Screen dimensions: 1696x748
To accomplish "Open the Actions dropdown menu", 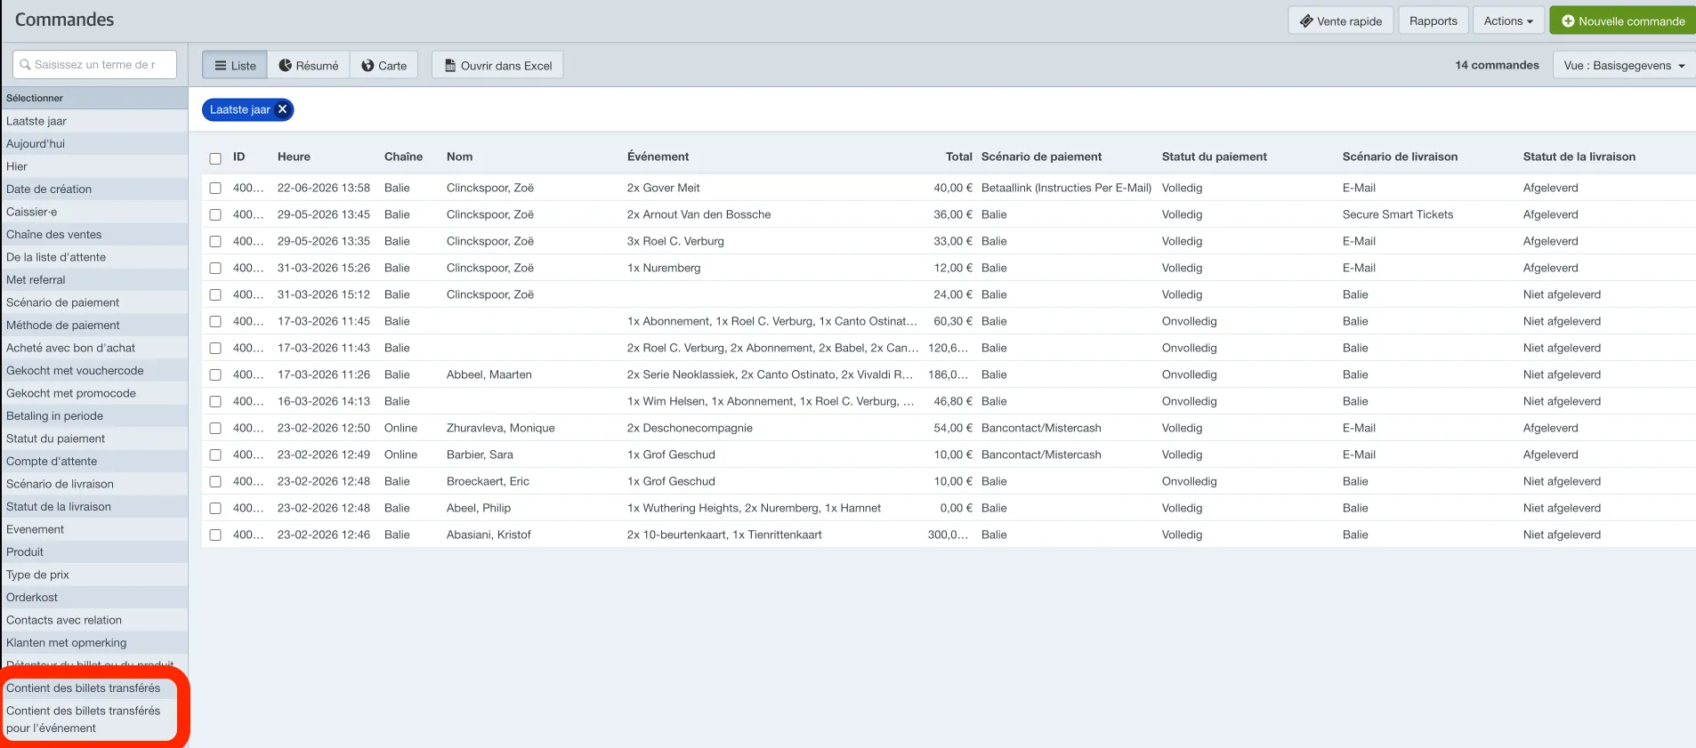I will click(x=1508, y=20).
